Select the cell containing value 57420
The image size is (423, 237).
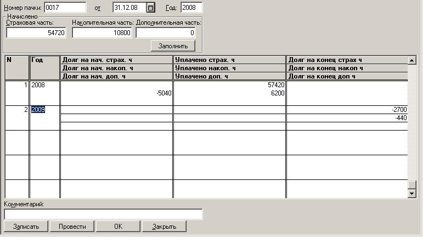coord(229,86)
